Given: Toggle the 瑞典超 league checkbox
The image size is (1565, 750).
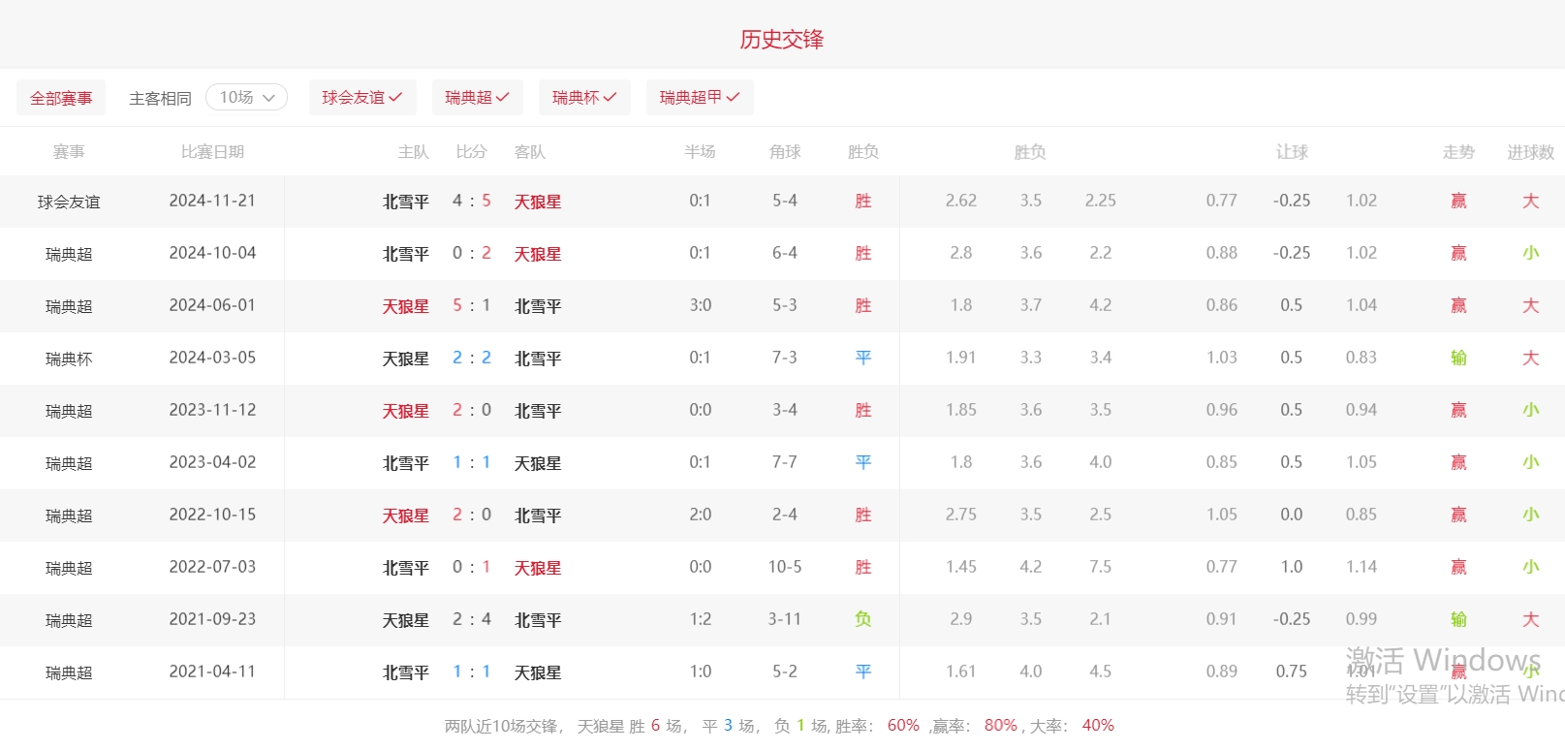Looking at the screenshot, I should pos(477,97).
